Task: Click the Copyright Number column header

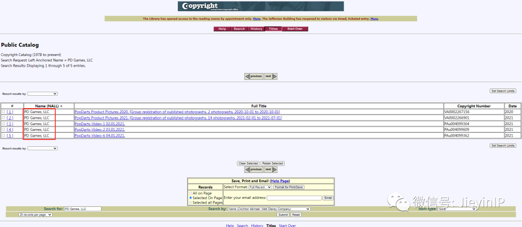Action: [474, 106]
